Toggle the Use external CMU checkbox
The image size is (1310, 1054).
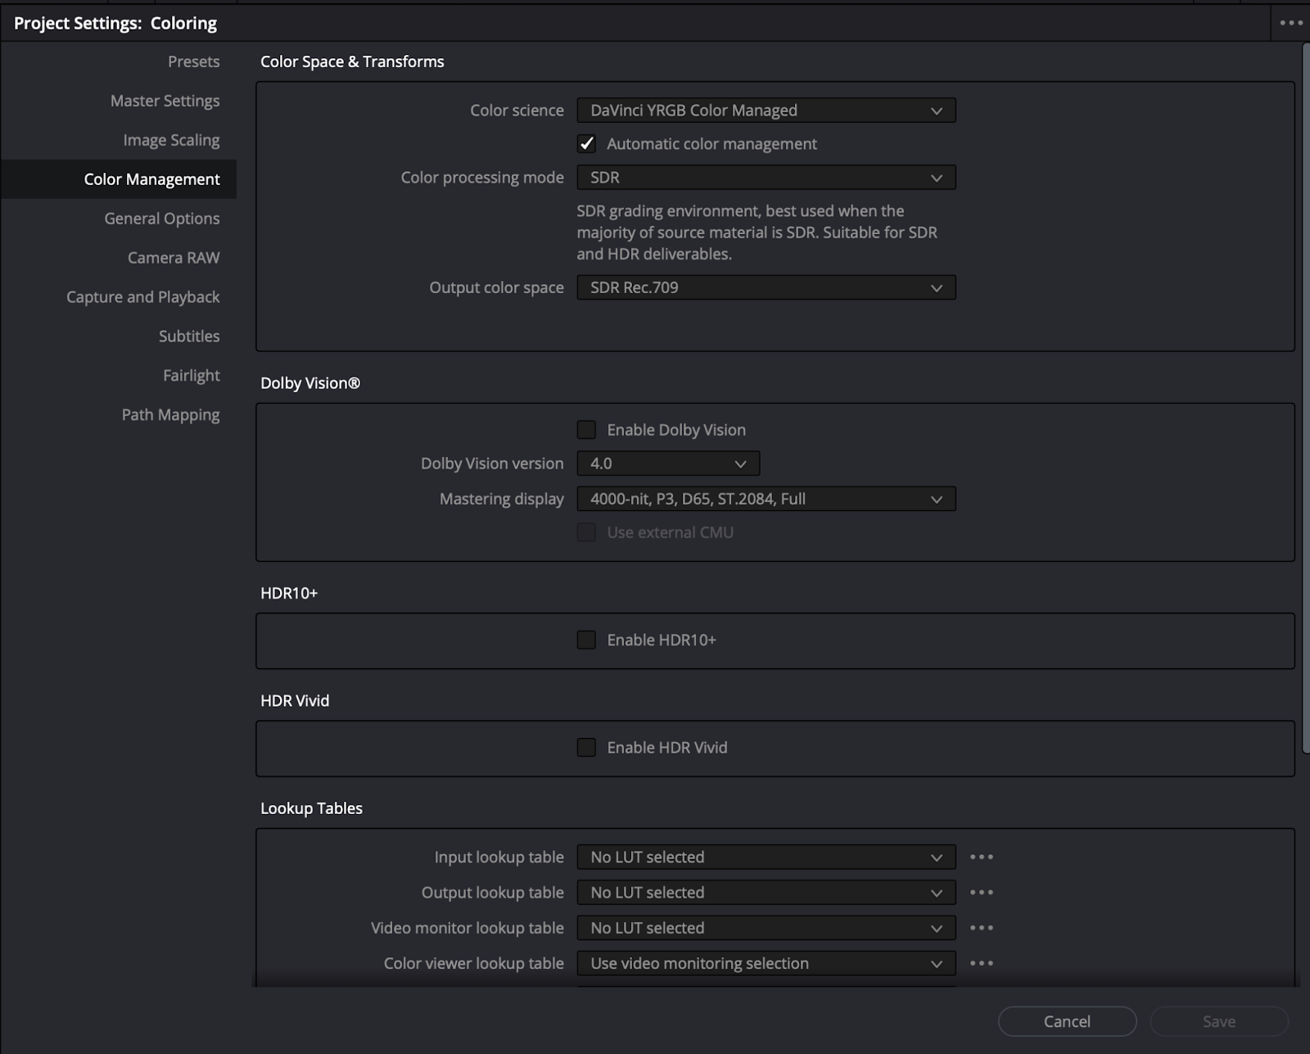[586, 532]
